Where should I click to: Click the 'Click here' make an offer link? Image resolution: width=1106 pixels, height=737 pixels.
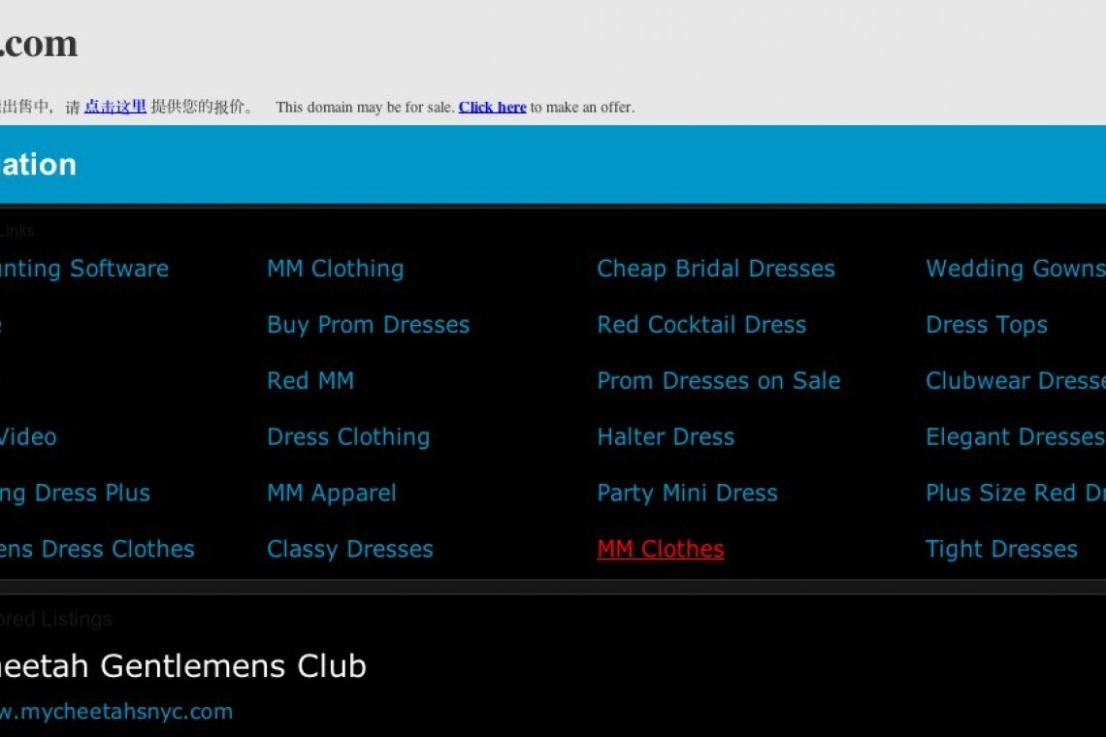click(492, 108)
